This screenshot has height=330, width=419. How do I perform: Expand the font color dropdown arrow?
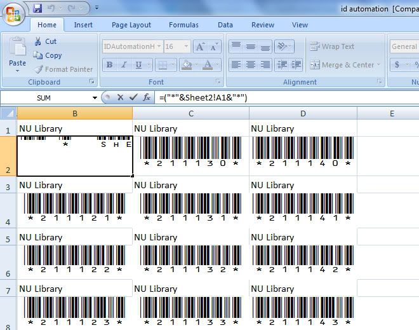[218, 65]
